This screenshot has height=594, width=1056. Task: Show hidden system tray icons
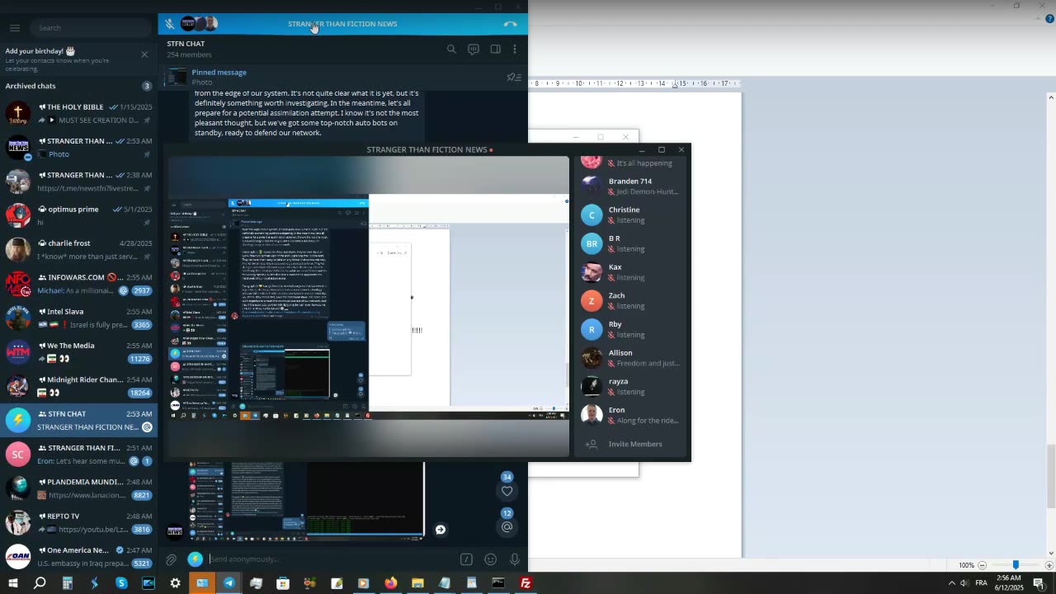pos(951,583)
